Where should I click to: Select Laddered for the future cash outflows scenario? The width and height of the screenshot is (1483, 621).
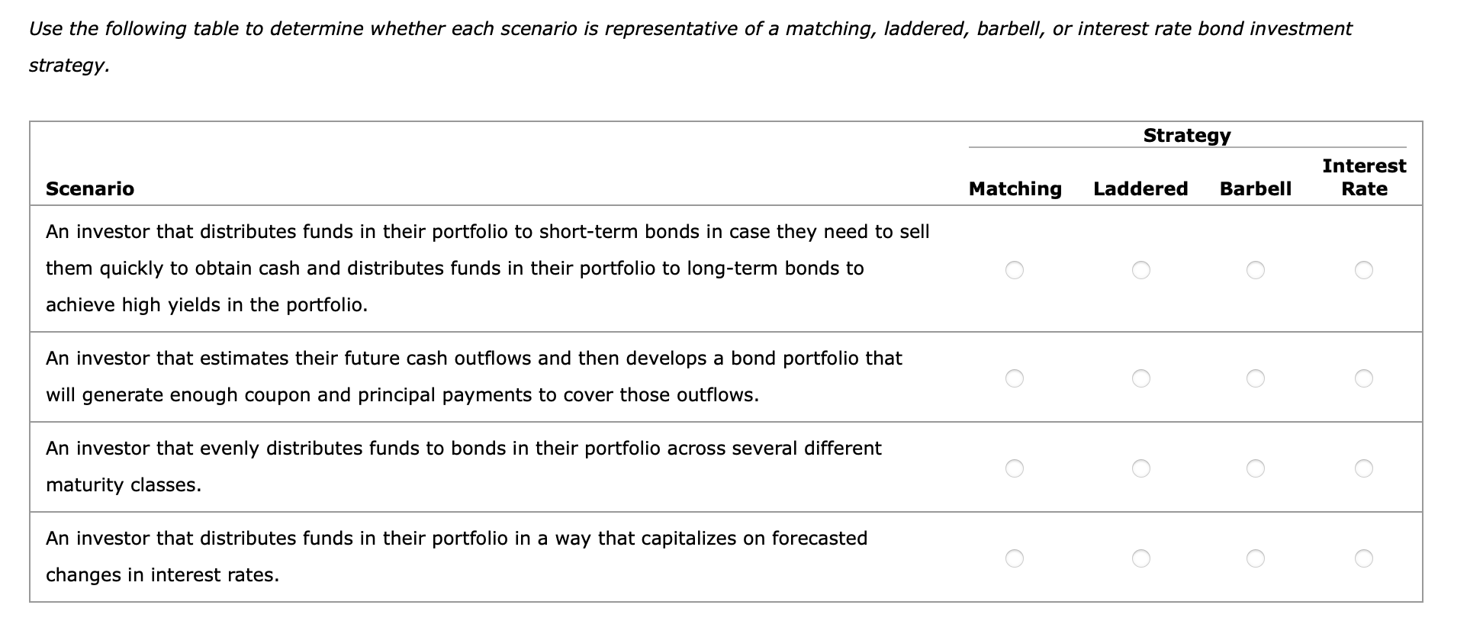pyautogui.click(x=1140, y=378)
